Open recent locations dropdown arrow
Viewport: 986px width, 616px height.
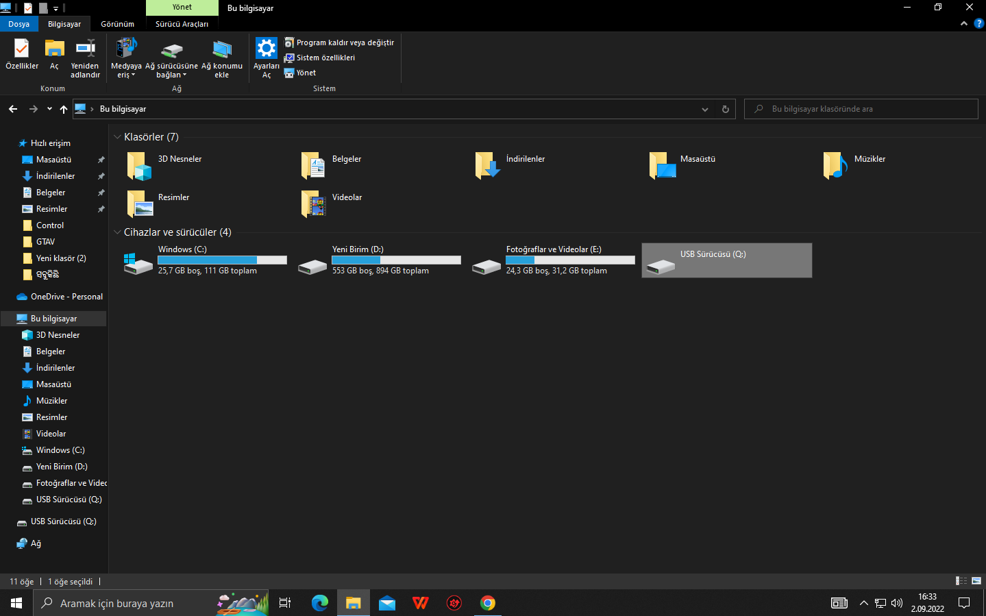(x=49, y=109)
